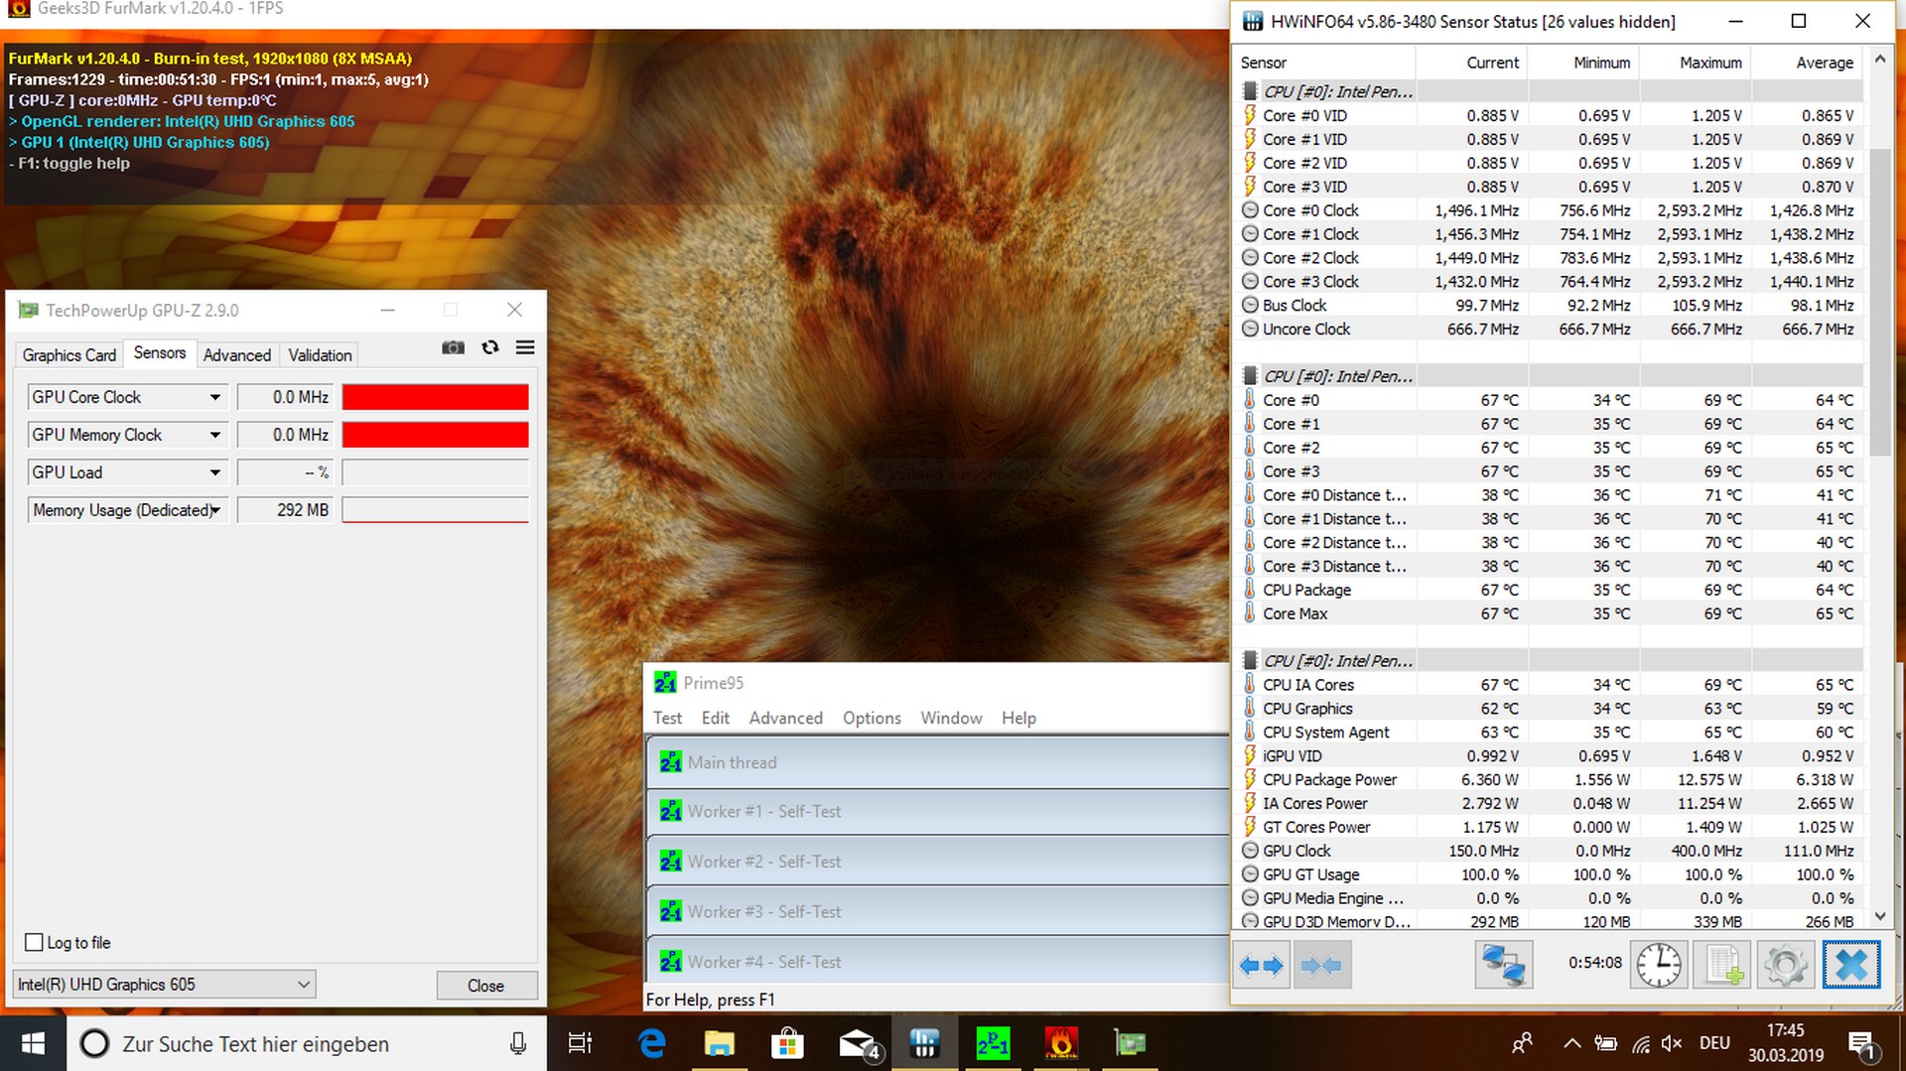Click HWiNFO log file with plus icon
The height and width of the screenshot is (1071, 1906).
[x=1723, y=965]
